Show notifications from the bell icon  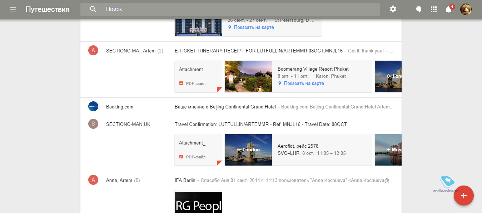click(449, 9)
